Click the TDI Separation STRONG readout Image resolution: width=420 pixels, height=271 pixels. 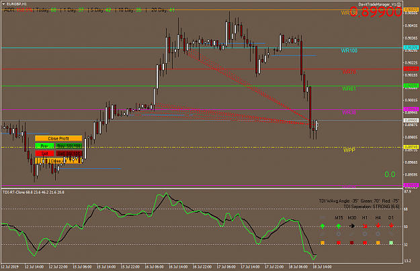[x=372, y=207]
